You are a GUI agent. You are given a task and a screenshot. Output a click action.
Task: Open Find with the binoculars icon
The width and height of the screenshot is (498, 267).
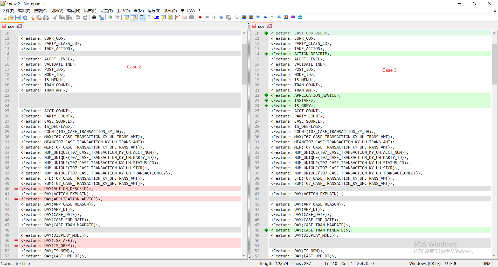[94, 17]
